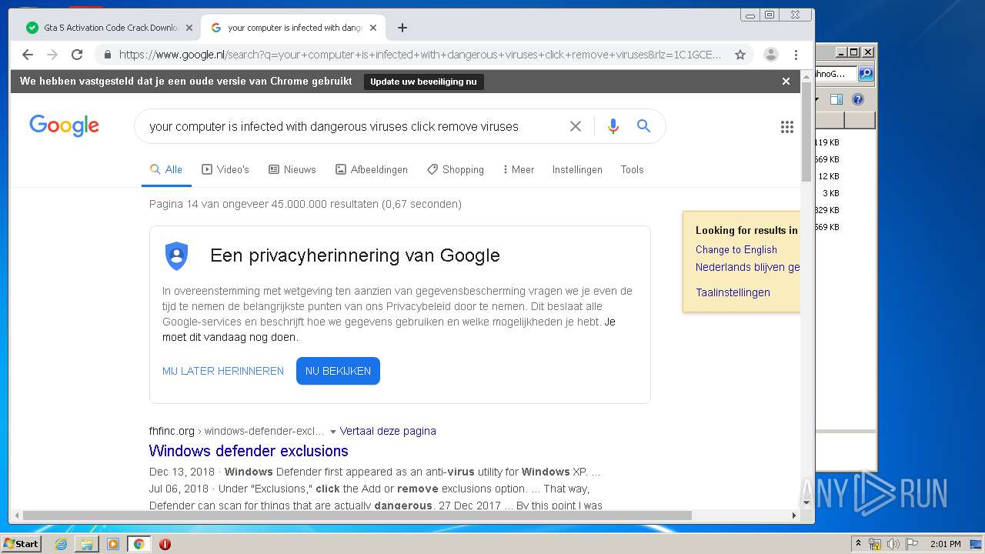Screen dimensions: 985x554
Task: Open 'Taalinstellingen' language settings link
Action: click(733, 292)
